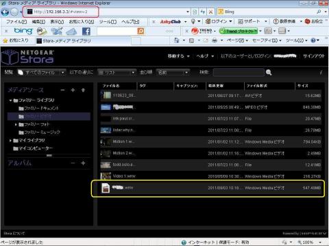The width and height of the screenshot is (329, 246).
Task: Expand the ファミリー フォト tree node
Action: (16, 124)
